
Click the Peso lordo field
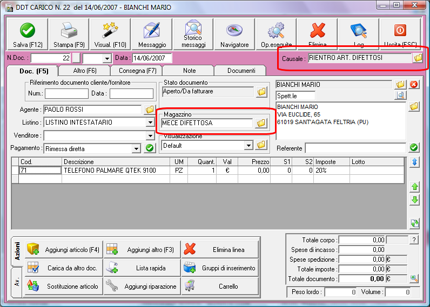[340, 292]
